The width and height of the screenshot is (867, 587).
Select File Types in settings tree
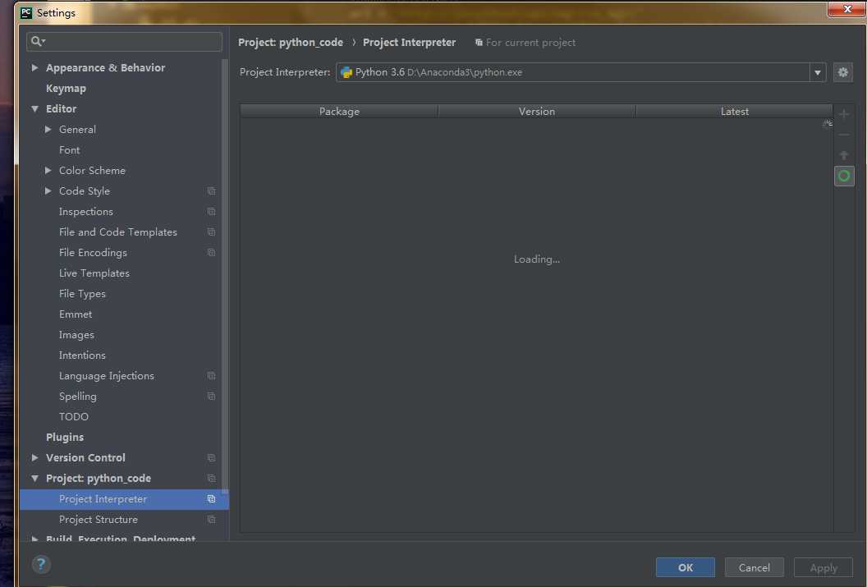pos(82,294)
